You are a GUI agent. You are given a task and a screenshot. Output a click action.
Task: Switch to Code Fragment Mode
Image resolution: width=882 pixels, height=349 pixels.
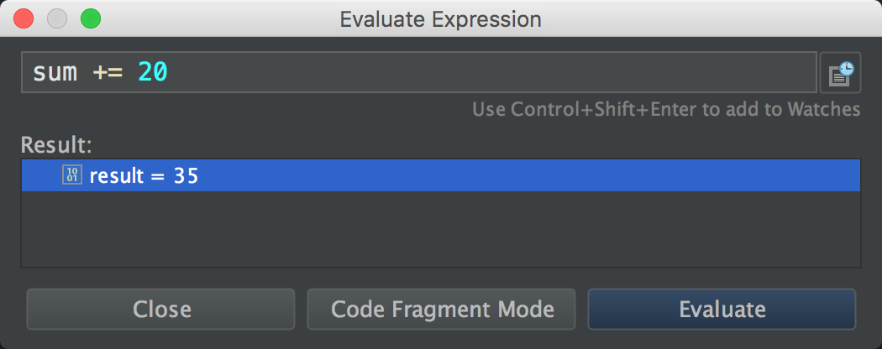(442, 309)
